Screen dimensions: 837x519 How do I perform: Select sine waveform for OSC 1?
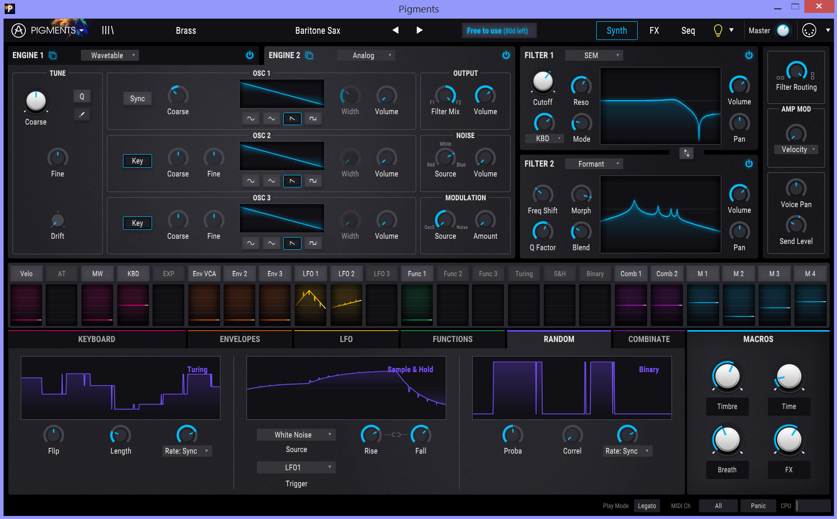point(251,119)
